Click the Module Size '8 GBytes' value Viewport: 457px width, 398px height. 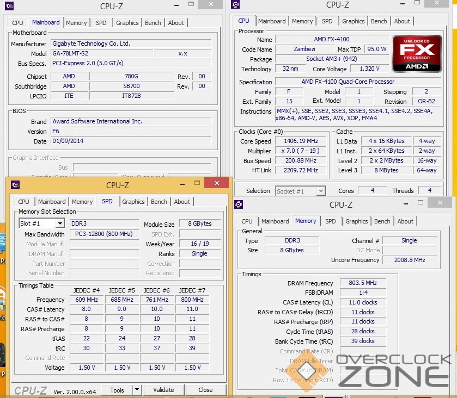click(x=200, y=223)
